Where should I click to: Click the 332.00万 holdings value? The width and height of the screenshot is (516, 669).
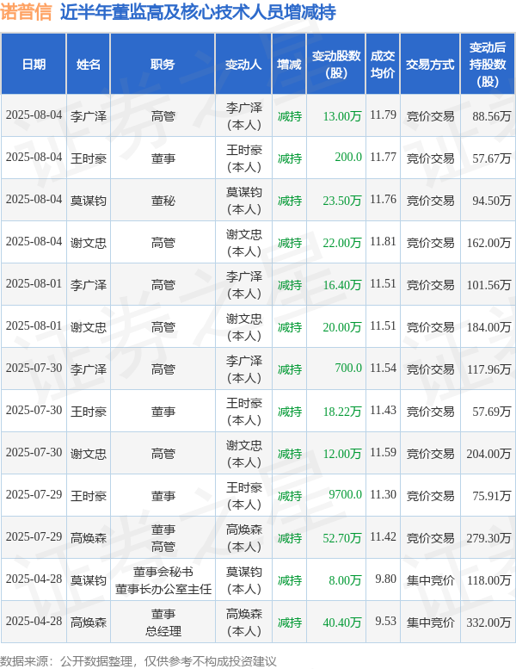click(x=488, y=623)
